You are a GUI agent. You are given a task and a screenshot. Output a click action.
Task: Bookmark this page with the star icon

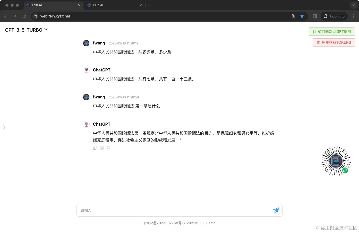[302, 16]
